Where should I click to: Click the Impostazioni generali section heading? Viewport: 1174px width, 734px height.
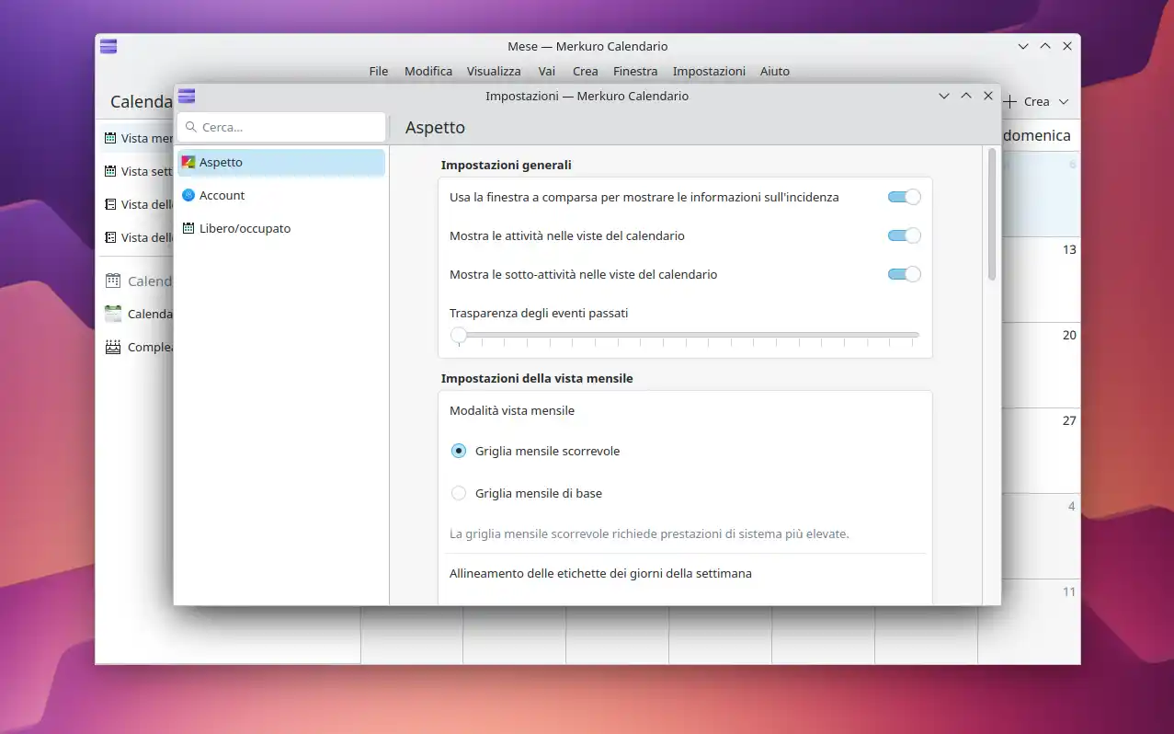pyautogui.click(x=507, y=165)
